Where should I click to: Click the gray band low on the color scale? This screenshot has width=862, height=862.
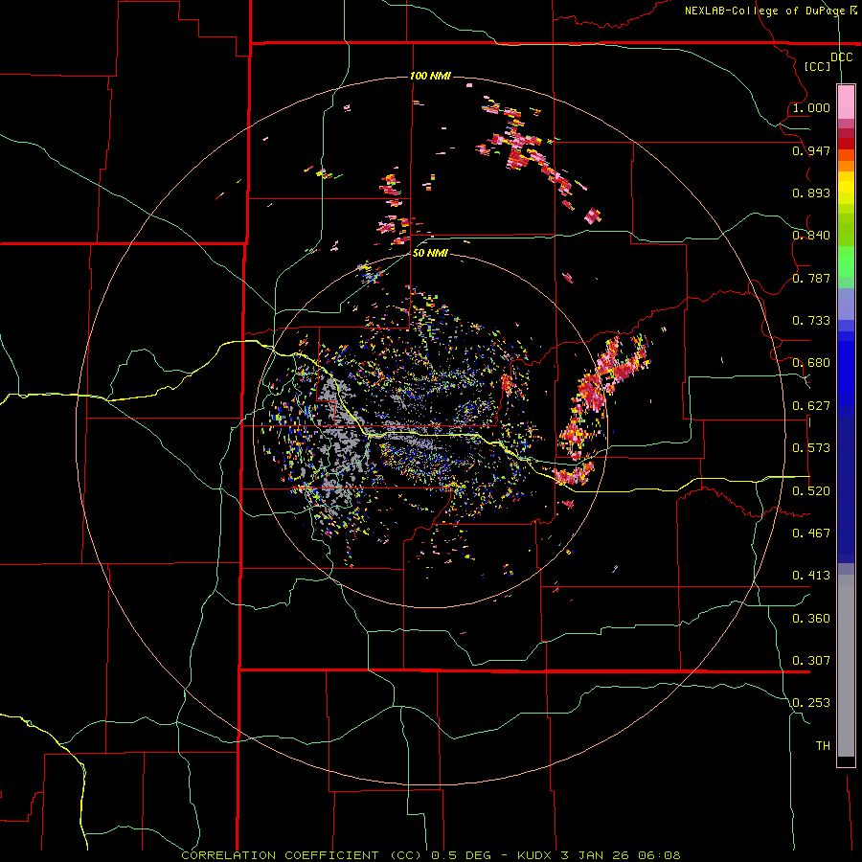[x=846, y=666]
